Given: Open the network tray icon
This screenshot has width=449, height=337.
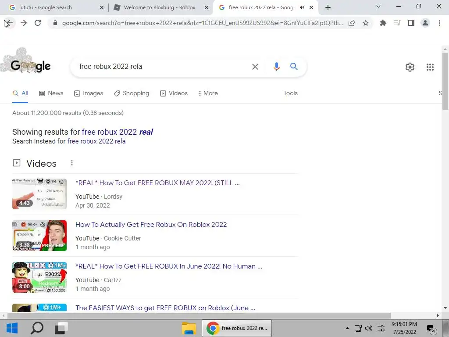Looking at the screenshot, I should [358, 328].
